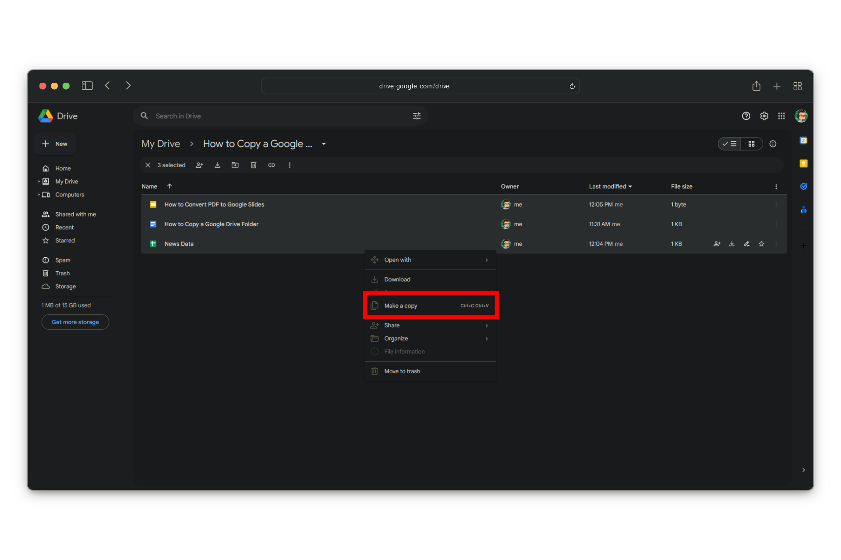841x560 pixels.
Task: Switch to grid layout view
Action: click(752, 144)
